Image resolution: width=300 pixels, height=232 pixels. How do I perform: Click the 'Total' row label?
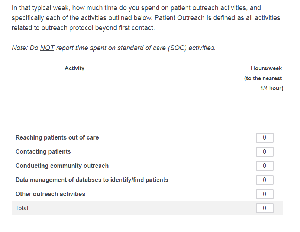22,208
